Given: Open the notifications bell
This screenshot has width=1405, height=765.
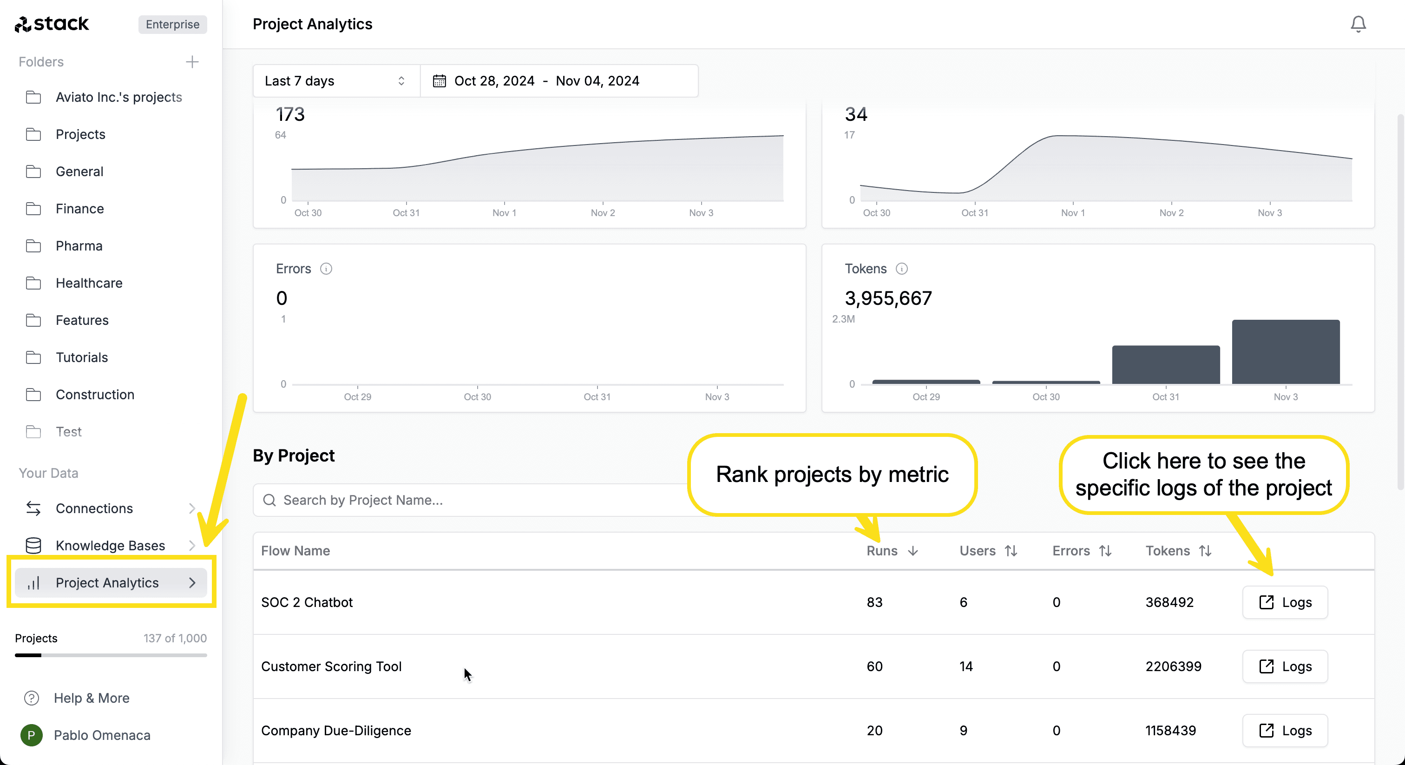Looking at the screenshot, I should (x=1358, y=24).
